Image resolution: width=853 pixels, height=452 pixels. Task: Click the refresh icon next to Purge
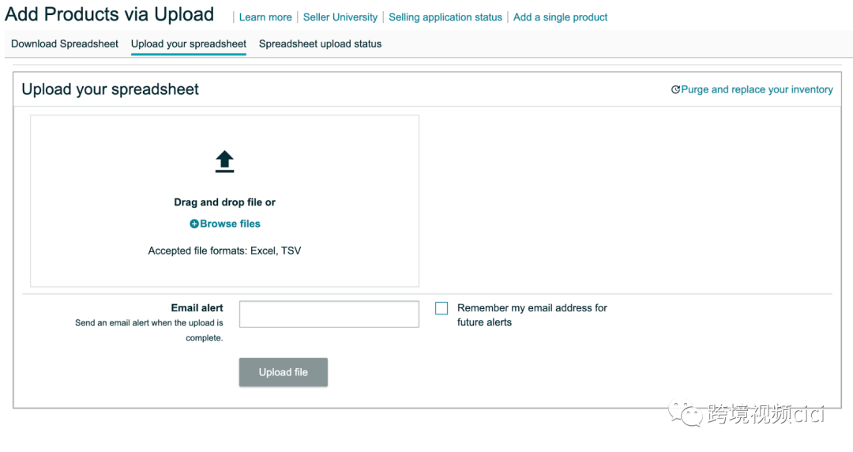(x=675, y=90)
